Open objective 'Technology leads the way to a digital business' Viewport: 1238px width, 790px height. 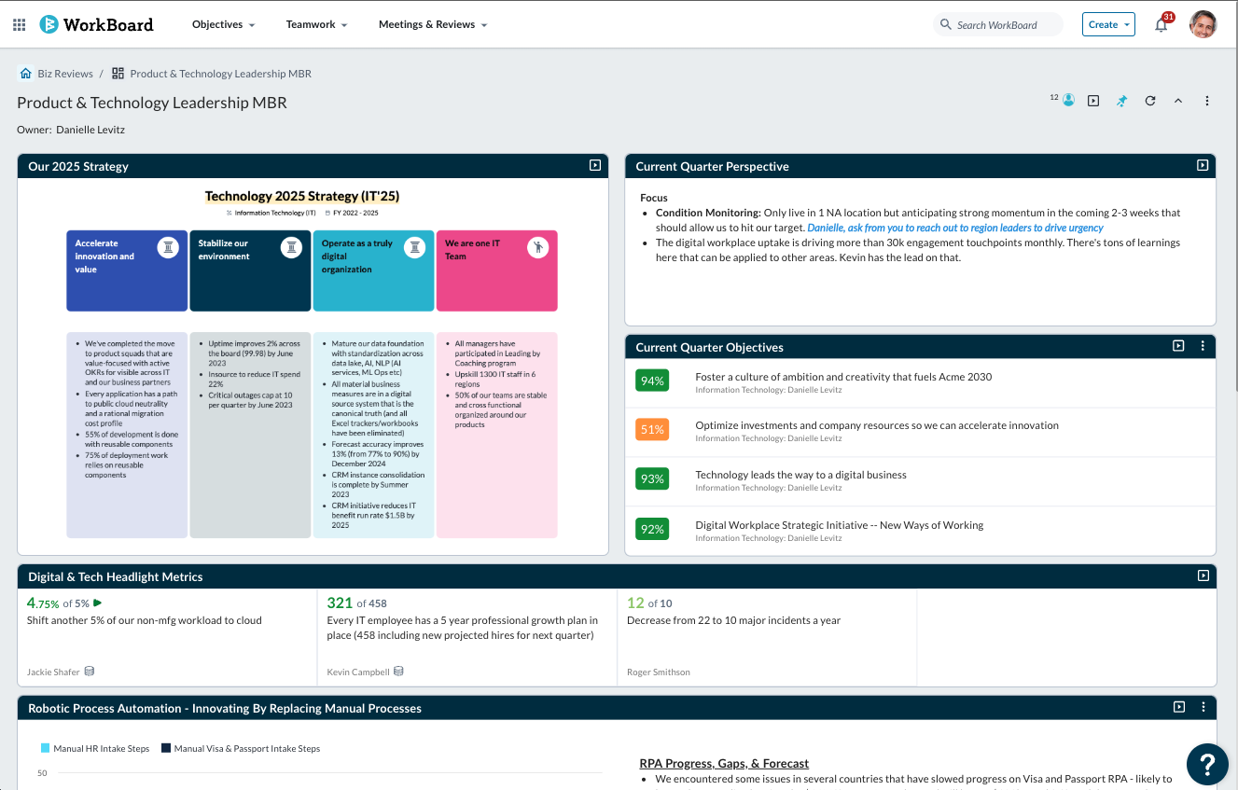click(800, 475)
